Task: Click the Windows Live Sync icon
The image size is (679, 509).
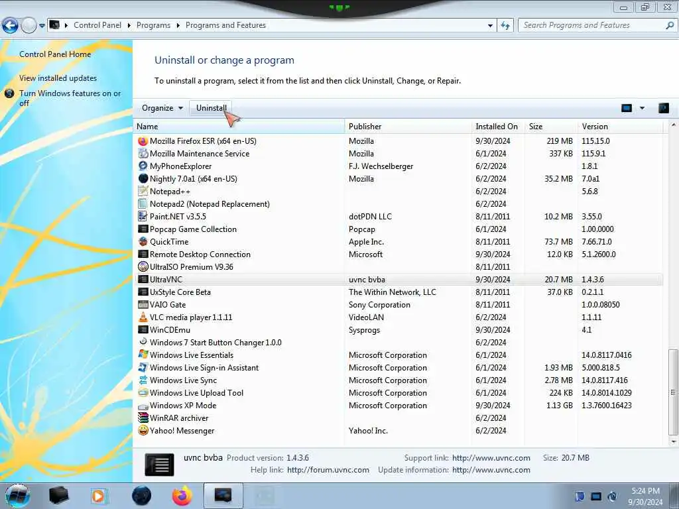Action: (143, 380)
